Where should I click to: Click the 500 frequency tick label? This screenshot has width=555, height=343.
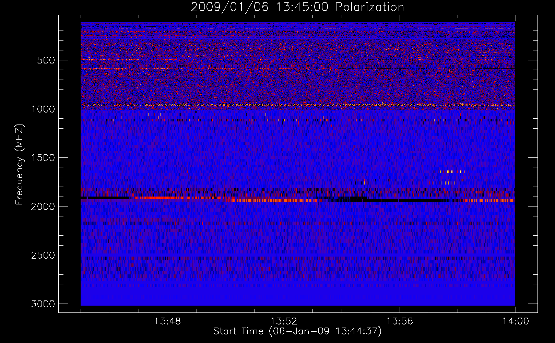click(x=46, y=60)
